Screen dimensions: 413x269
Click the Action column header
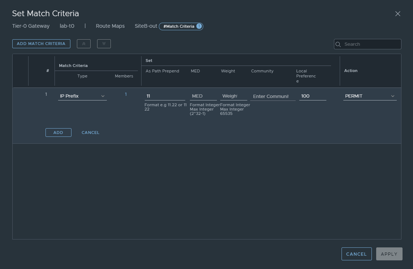click(351, 71)
